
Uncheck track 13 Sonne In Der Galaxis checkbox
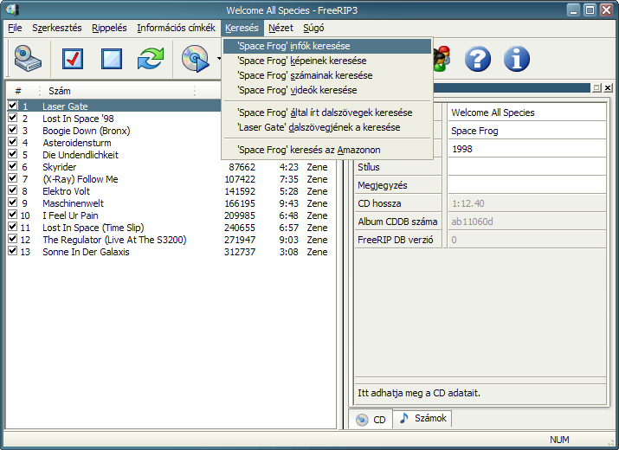tap(13, 251)
